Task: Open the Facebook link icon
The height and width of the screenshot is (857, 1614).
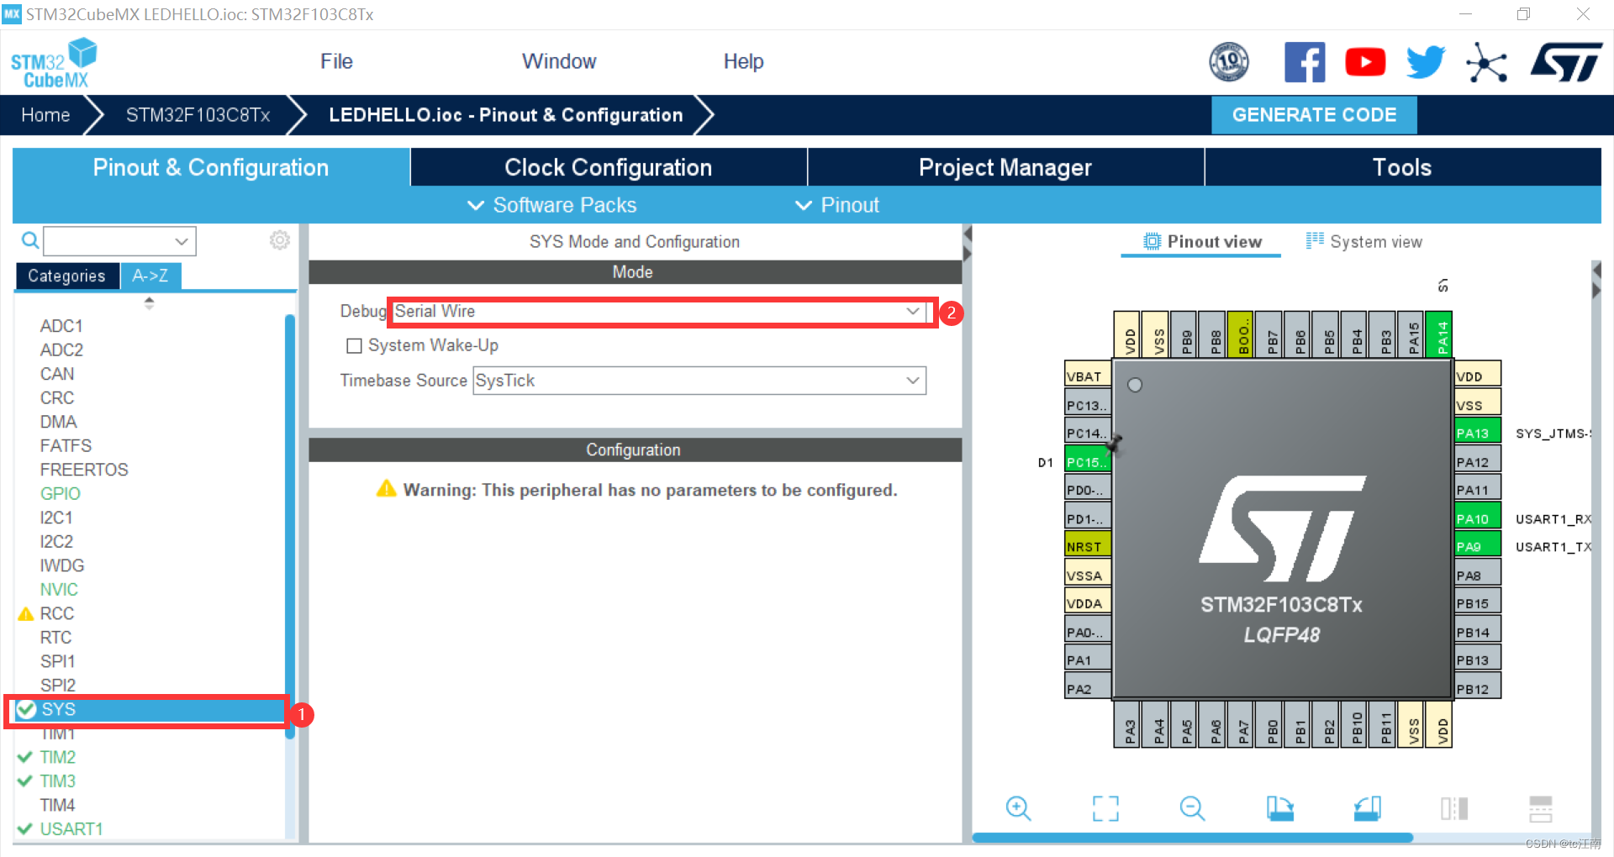Action: pos(1305,62)
